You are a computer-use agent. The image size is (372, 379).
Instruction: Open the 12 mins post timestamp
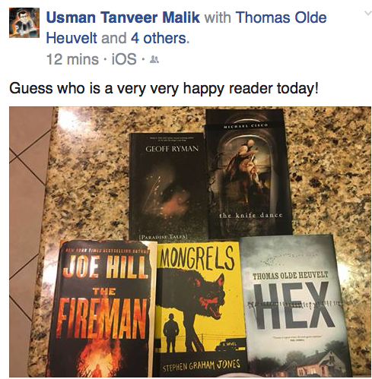click(72, 59)
